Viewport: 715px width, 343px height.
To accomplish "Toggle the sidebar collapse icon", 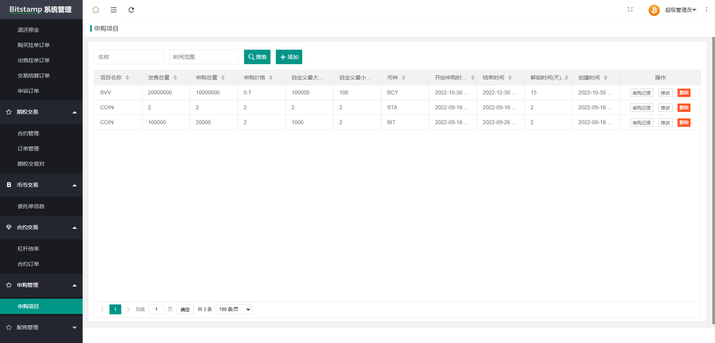I will [114, 10].
